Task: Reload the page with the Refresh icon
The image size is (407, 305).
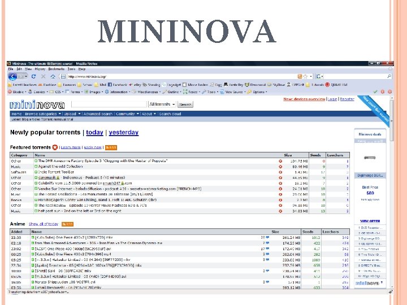Action: (x=33, y=76)
